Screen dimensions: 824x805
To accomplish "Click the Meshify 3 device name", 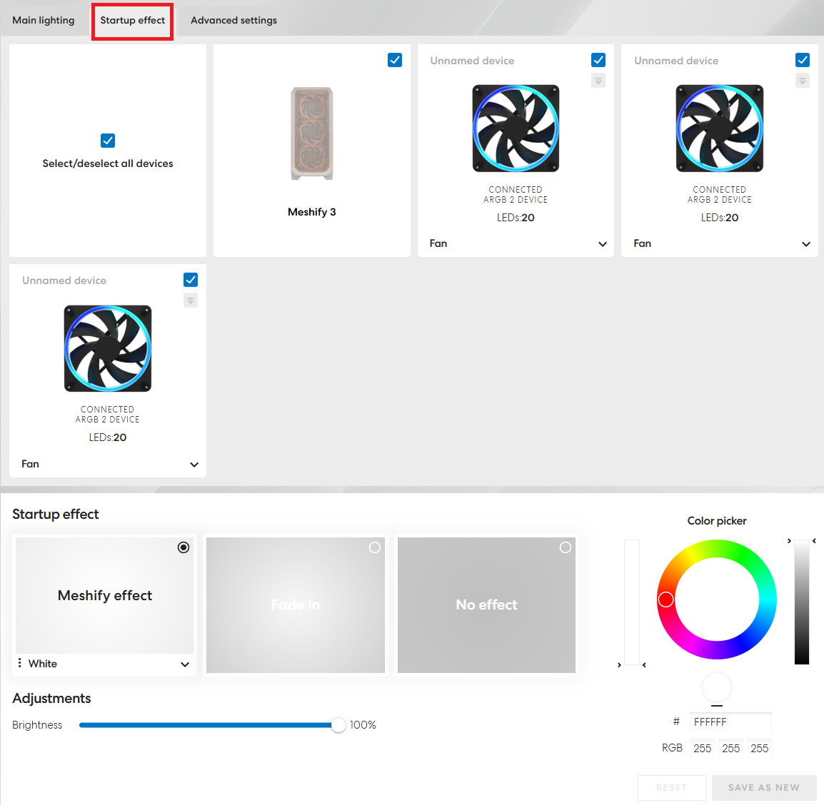I will pyautogui.click(x=311, y=212).
